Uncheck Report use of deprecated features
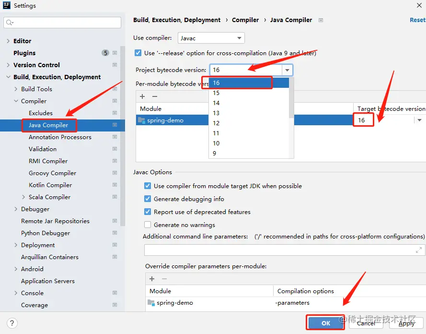 point(148,212)
